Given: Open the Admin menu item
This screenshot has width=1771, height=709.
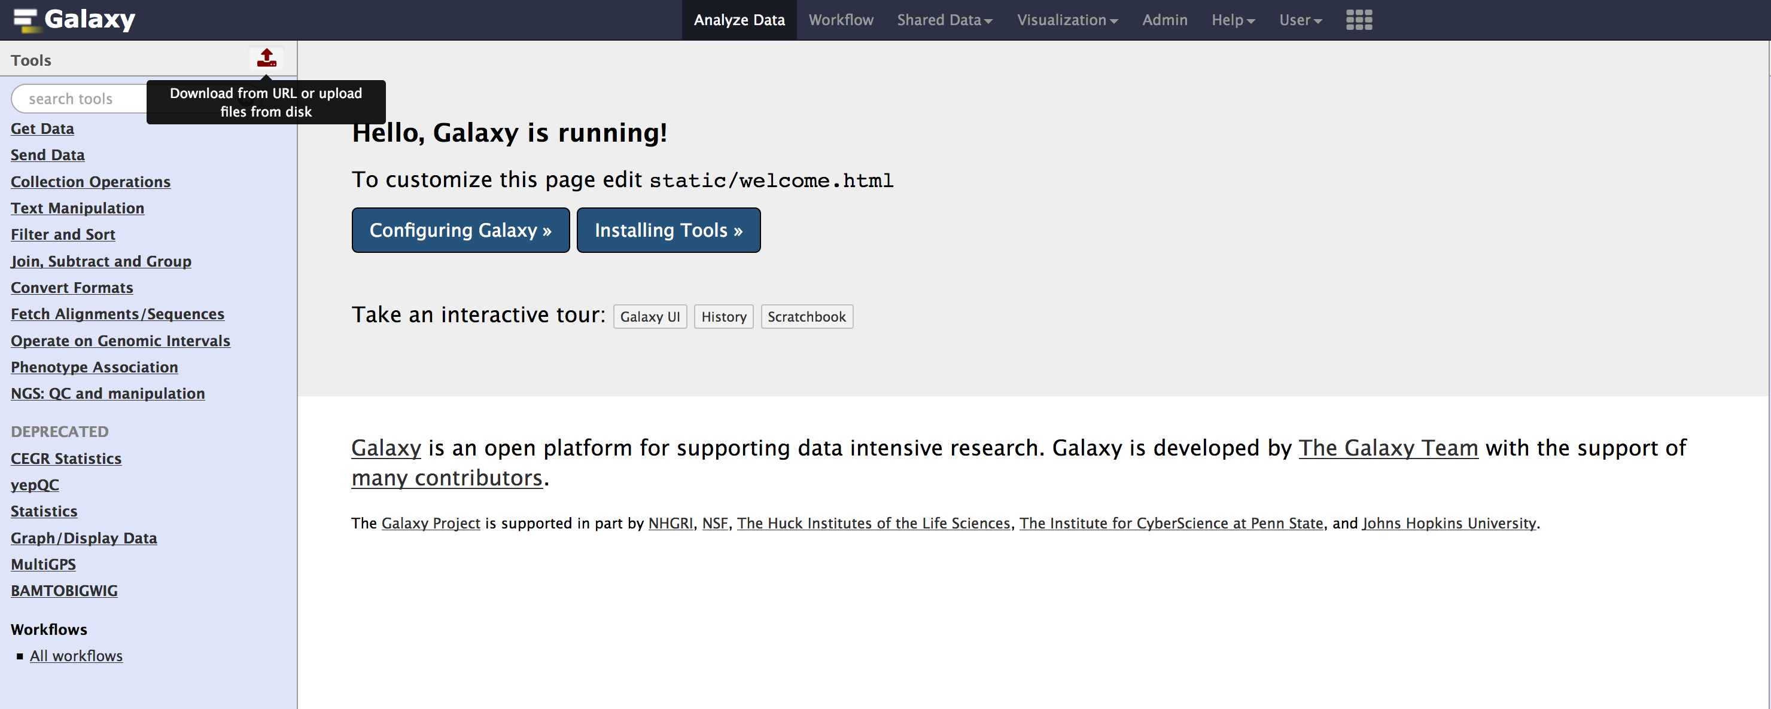Looking at the screenshot, I should (x=1164, y=20).
